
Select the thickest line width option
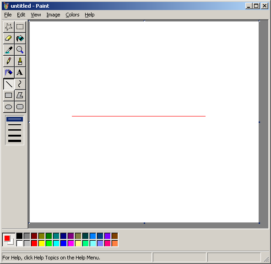click(15, 141)
